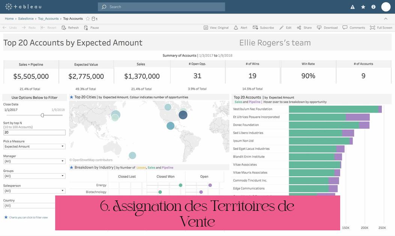Subscribe to this view
Viewport: 395px width, 236px height.
pos(263,28)
